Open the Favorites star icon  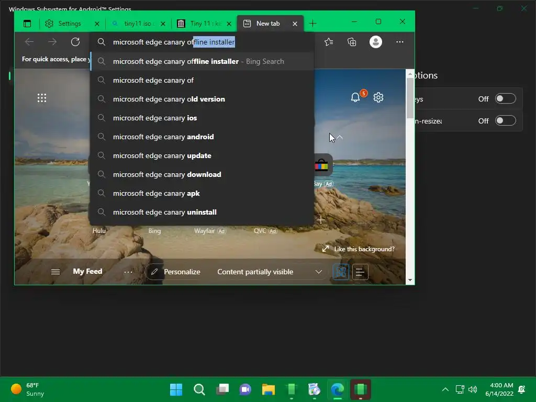click(x=329, y=42)
